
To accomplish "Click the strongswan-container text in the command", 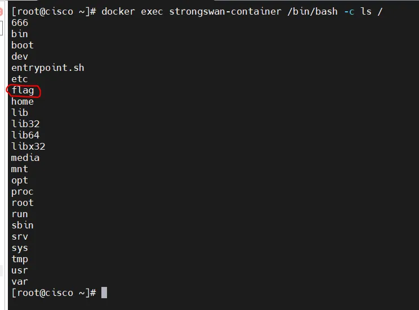I will coord(225,11).
